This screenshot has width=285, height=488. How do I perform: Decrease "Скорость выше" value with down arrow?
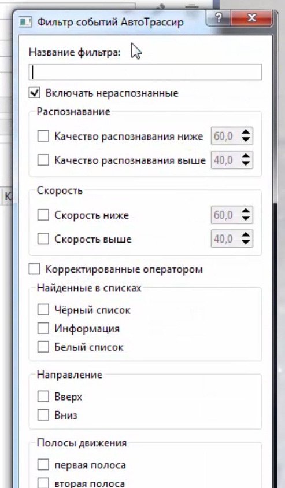246,243
